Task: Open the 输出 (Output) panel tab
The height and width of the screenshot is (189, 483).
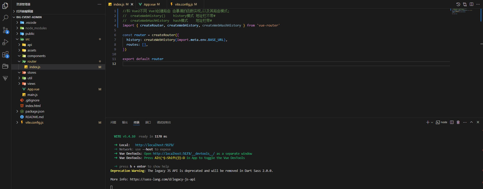Action: (125, 122)
